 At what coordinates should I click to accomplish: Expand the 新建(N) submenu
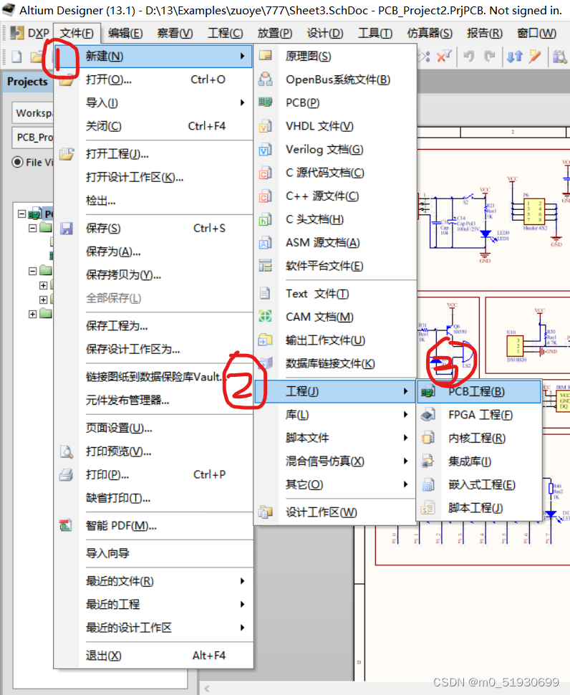[x=153, y=56]
